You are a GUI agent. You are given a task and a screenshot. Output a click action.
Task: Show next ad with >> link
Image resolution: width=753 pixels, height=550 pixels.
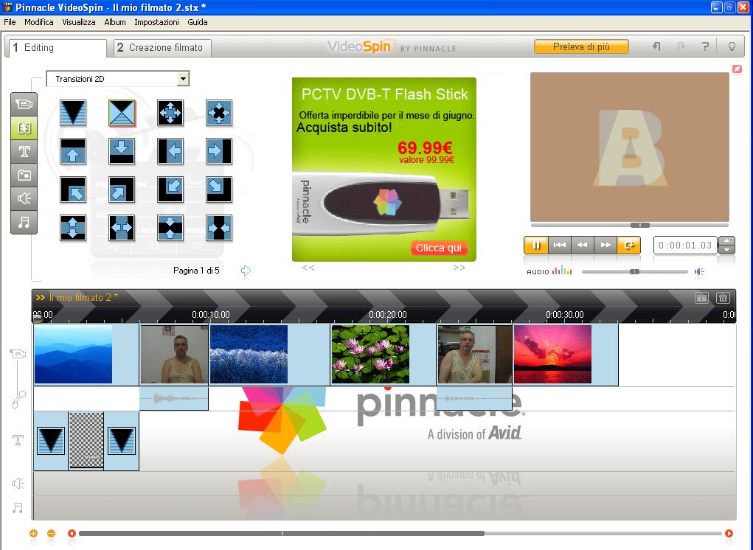[x=459, y=268]
